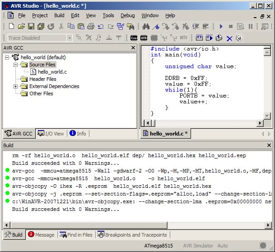Click ATmega8515 in the status bar
The height and width of the screenshot is (252, 275).
point(158,246)
